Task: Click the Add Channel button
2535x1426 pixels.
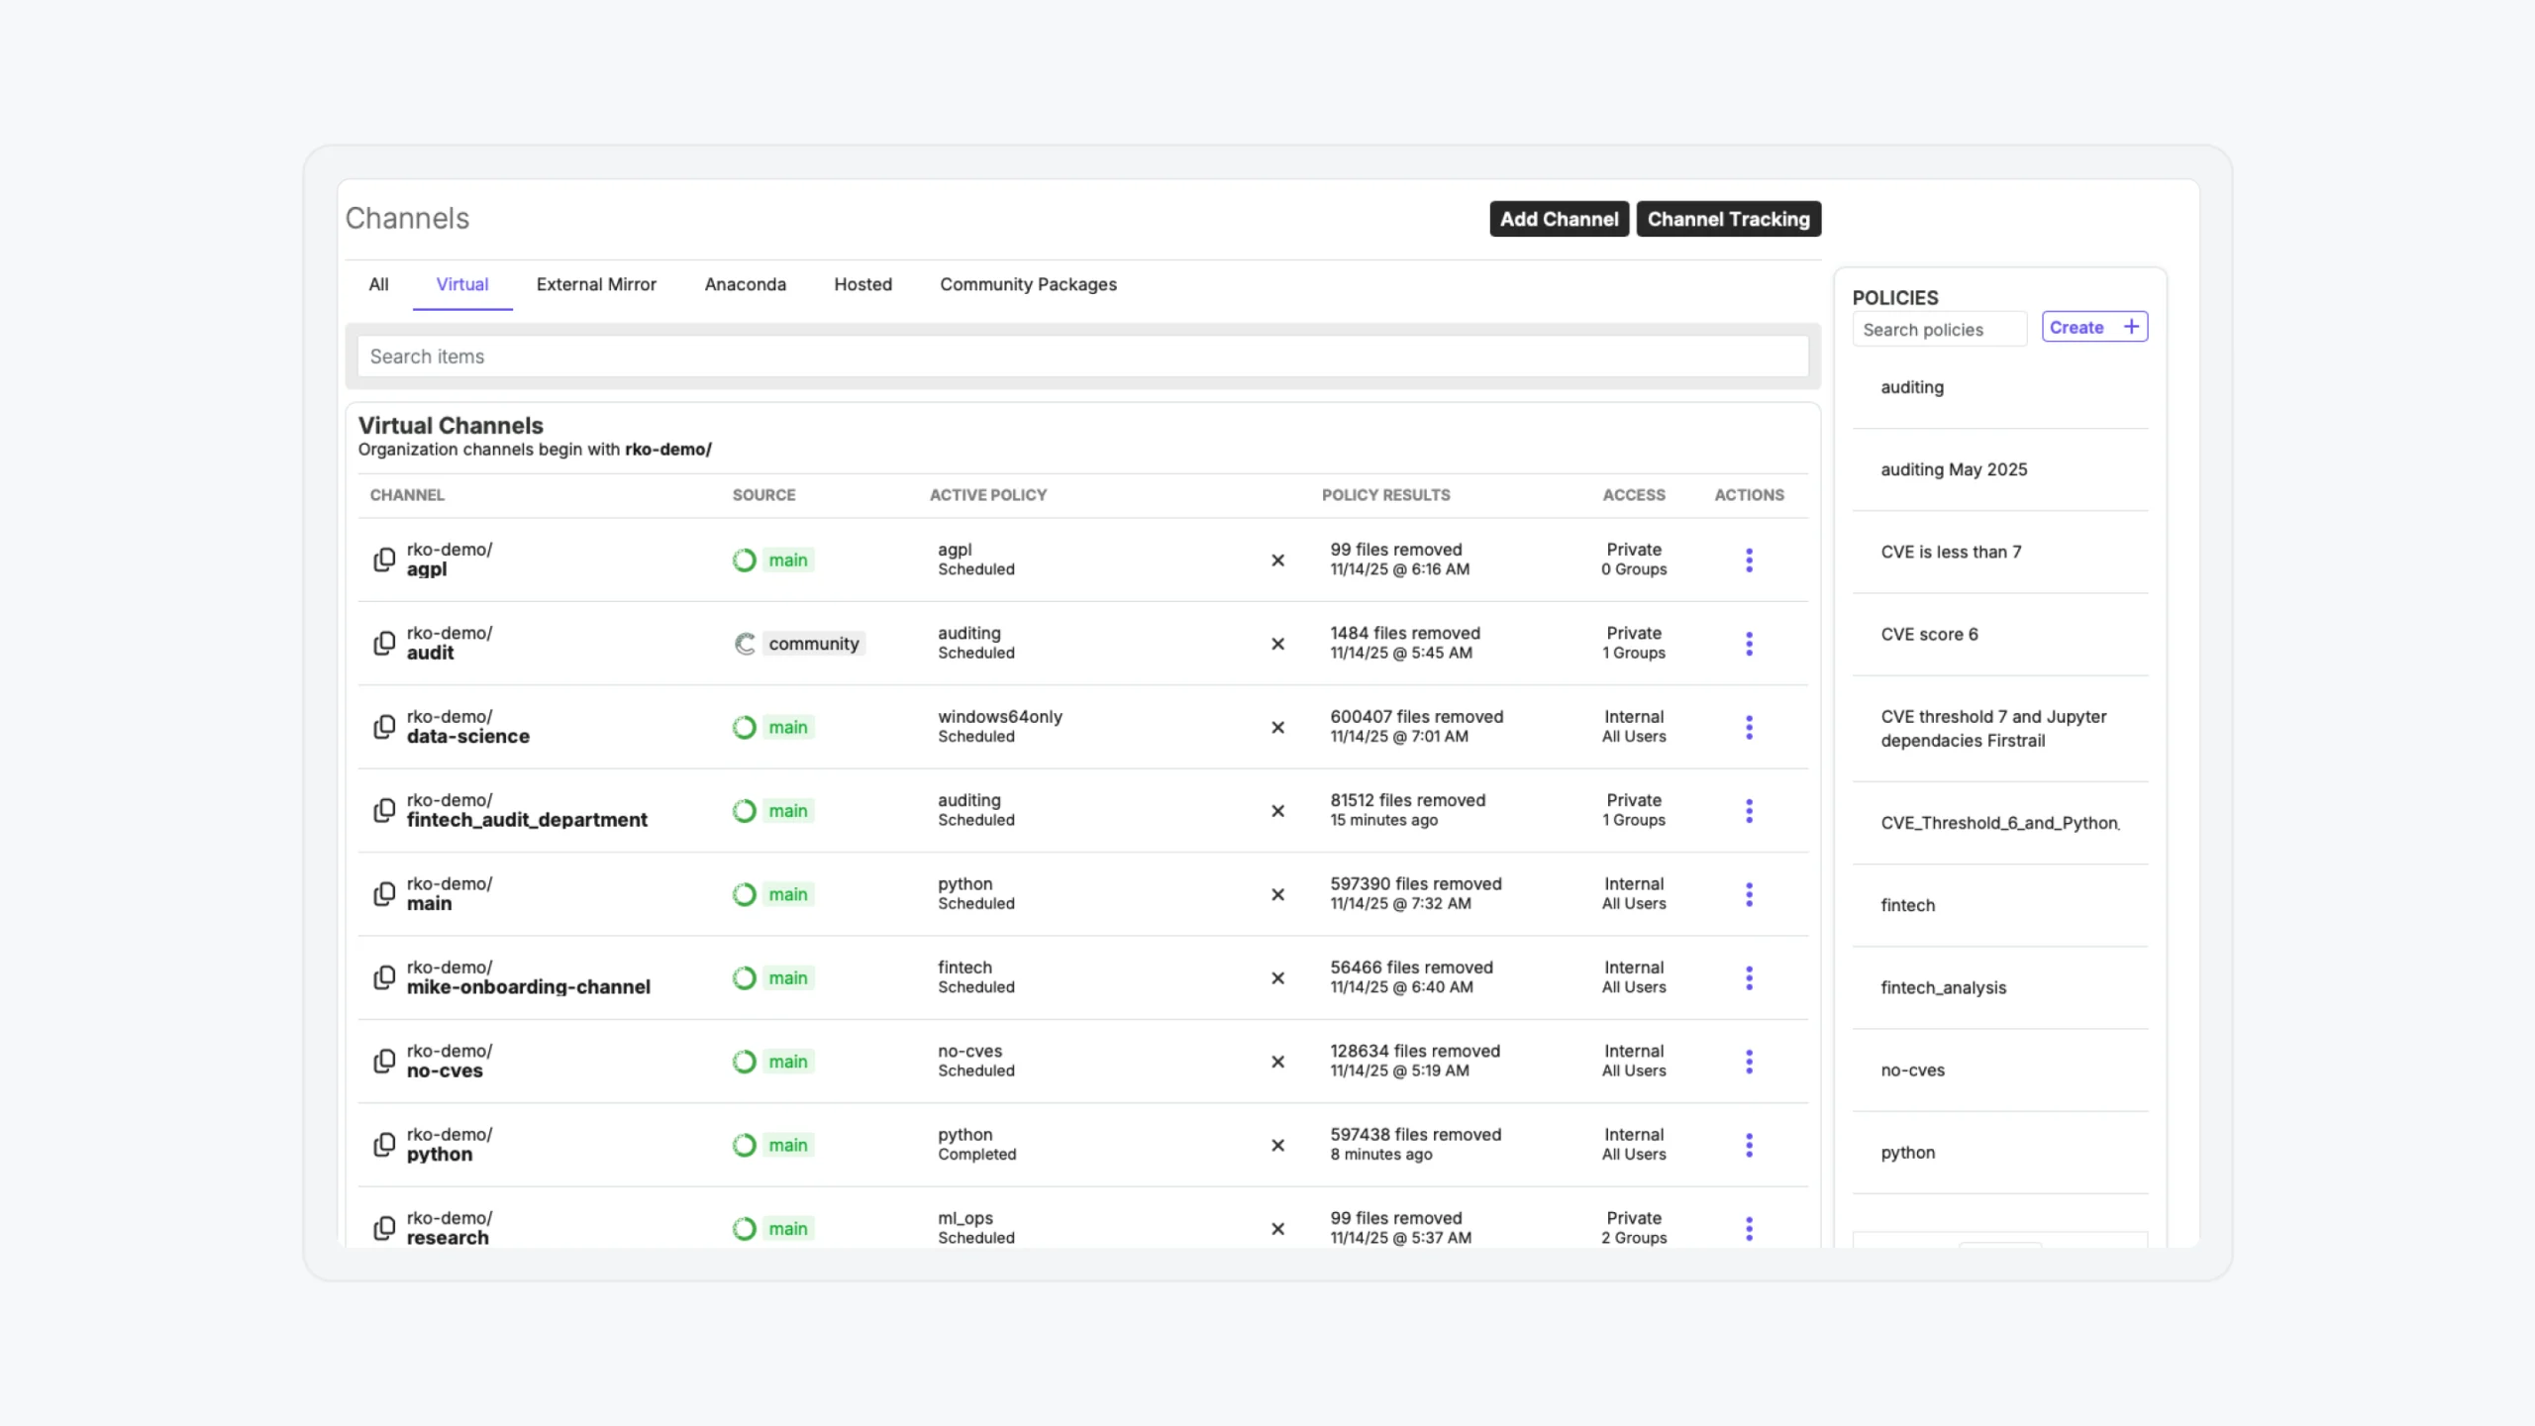Action: (x=1559, y=219)
